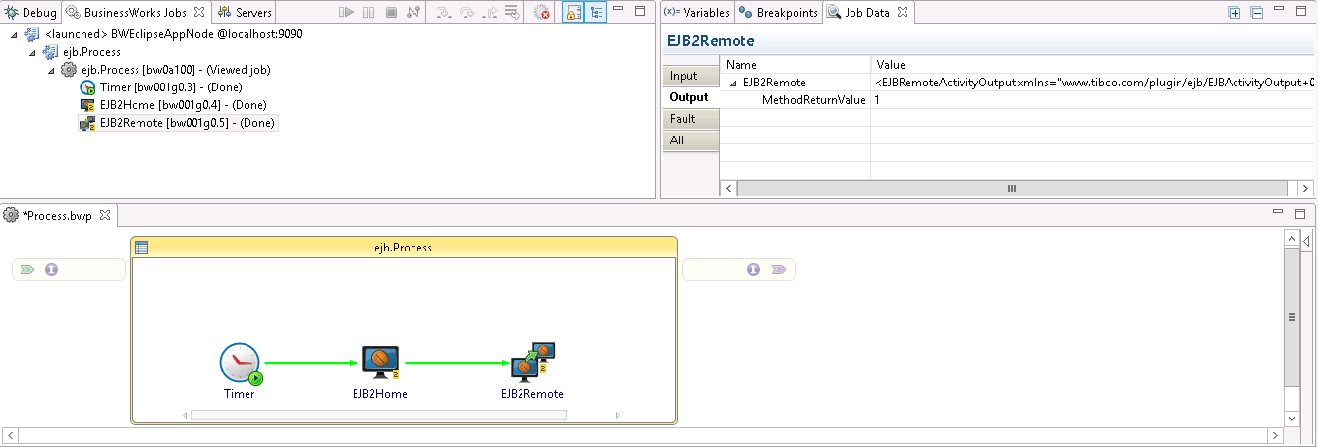The width and height of the screenshot is (1318, 447).
Task: Click the green arrow on left interface panel
Action: point(27,269)
